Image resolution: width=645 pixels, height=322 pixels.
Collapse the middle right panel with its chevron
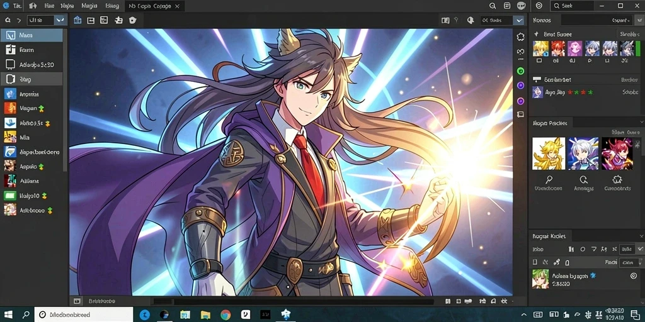coord(641,123)
